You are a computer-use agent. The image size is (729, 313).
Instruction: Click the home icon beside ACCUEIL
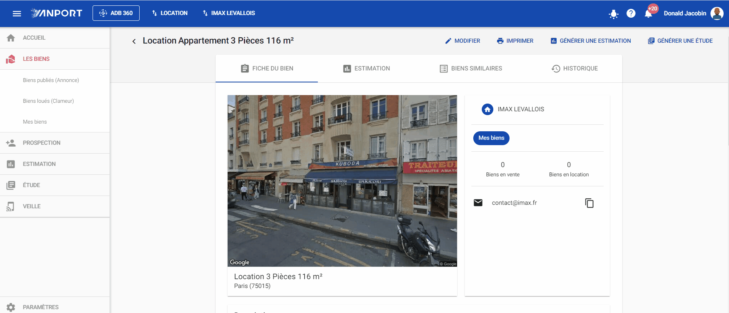pos(11,38)
